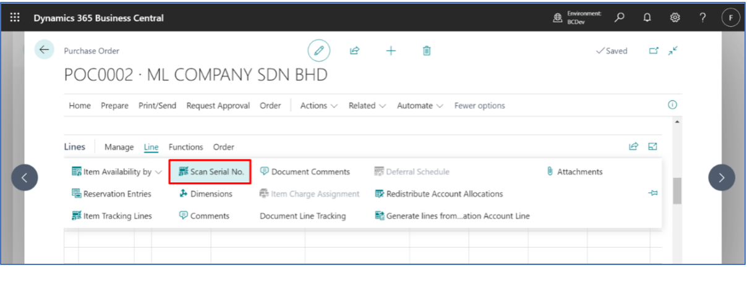Go to previous image with left arrow
747x307 pixels.
[25, 178]
